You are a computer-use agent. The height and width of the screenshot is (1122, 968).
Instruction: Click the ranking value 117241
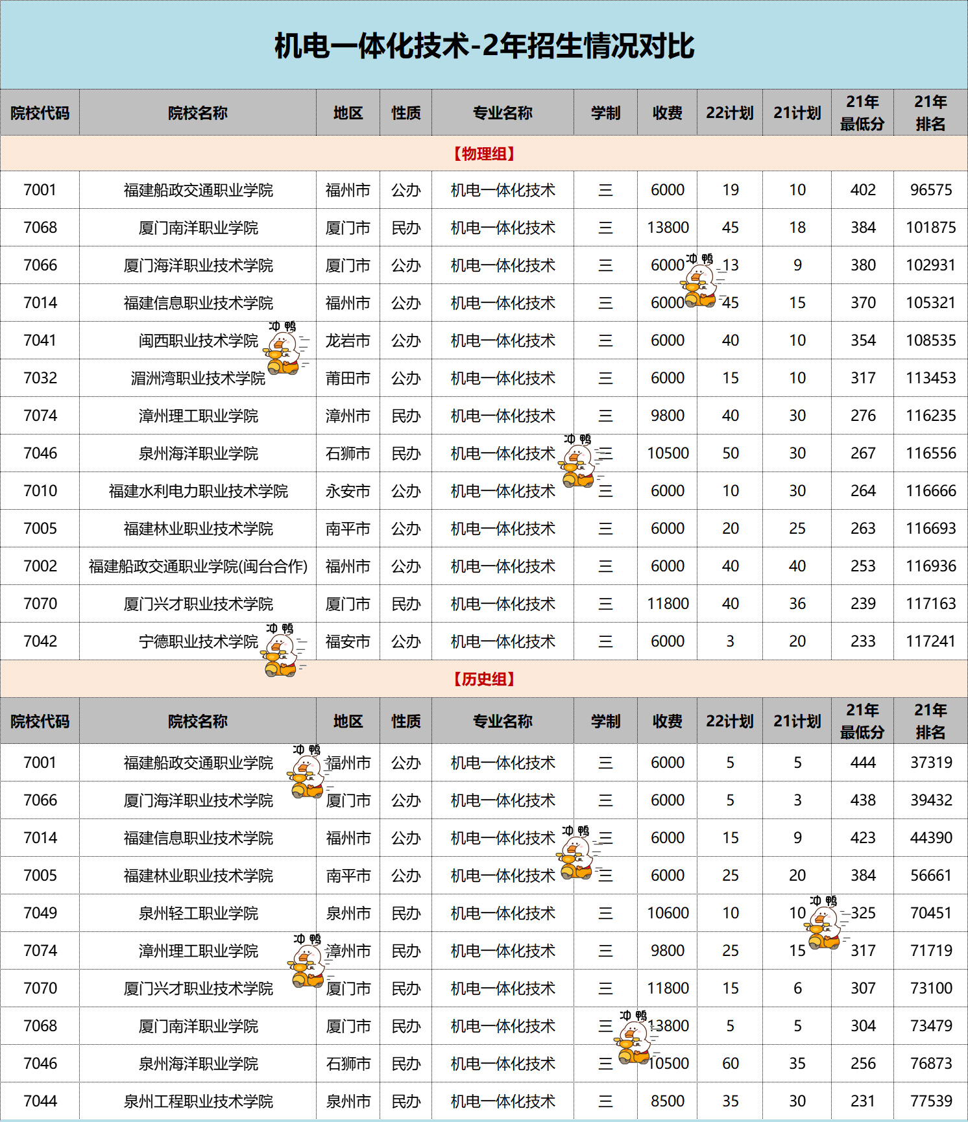(930, 641)
